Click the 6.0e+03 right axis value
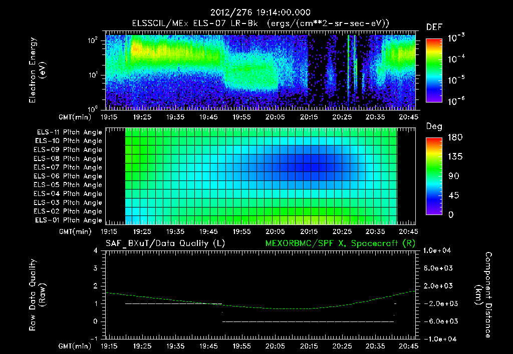Viewport: 513px width, 354px height. tap(438, 268)
